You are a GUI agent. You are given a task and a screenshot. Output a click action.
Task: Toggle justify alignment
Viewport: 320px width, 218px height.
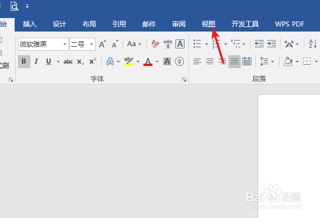[x=235, y=61]
